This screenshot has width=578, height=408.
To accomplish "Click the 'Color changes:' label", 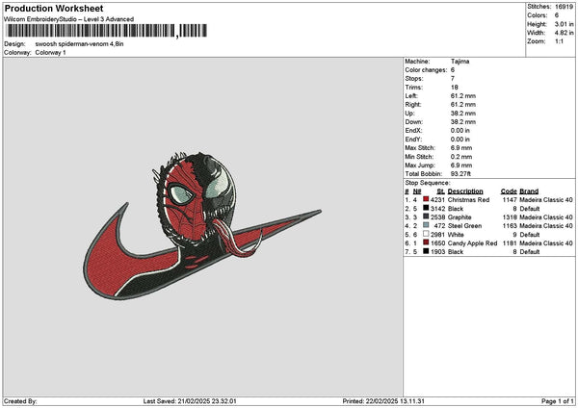I will point(426,70).
